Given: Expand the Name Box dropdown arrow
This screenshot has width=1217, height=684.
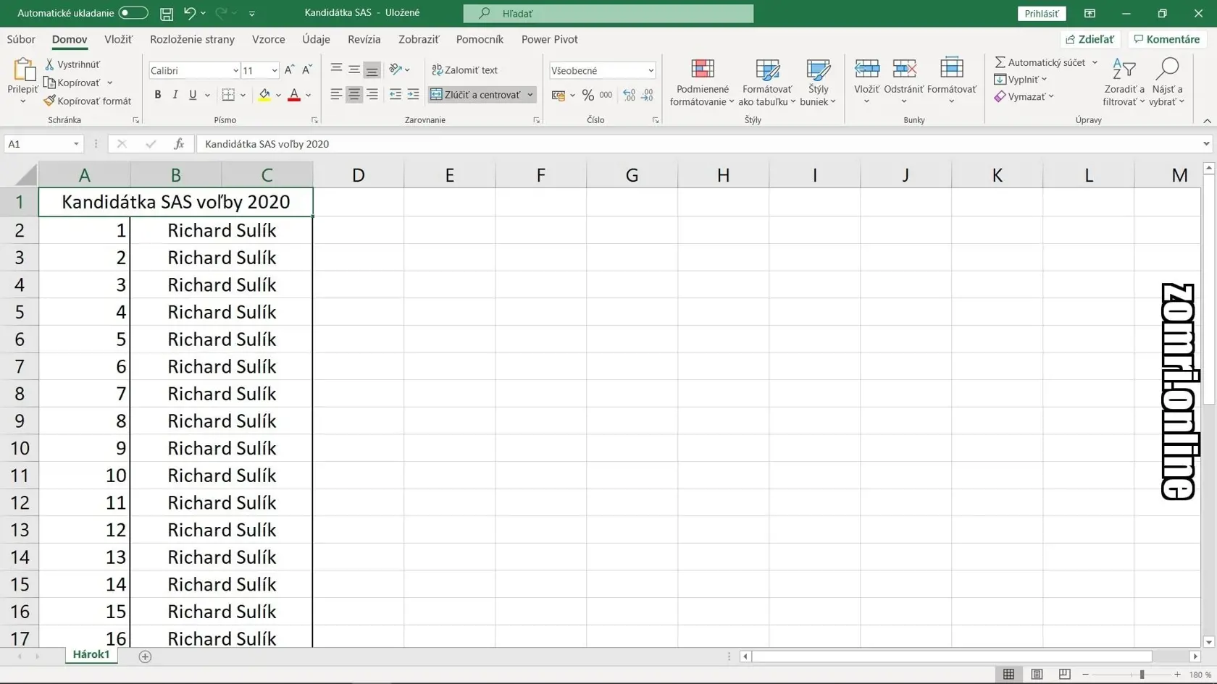Looking at the screenshot, I should point(76,144).
